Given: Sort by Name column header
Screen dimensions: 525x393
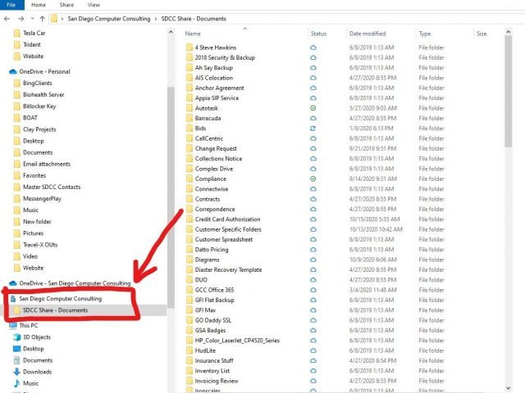Looking at the screenshot, I should pyautogui.click(x=193, y=34).
